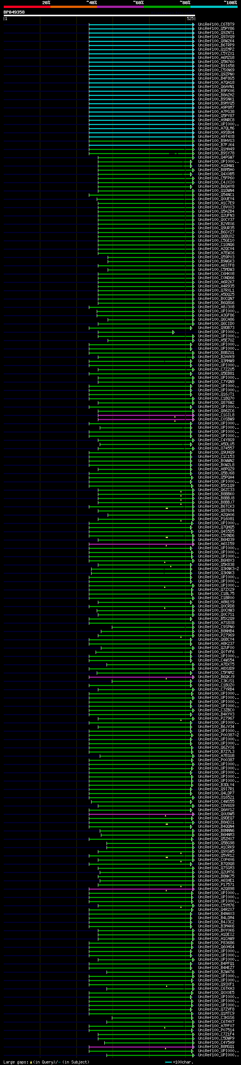Select hit label UniRef100_C4Y8G9
This screenshot has height=1065, width=241.
click(x=216, y=440)
